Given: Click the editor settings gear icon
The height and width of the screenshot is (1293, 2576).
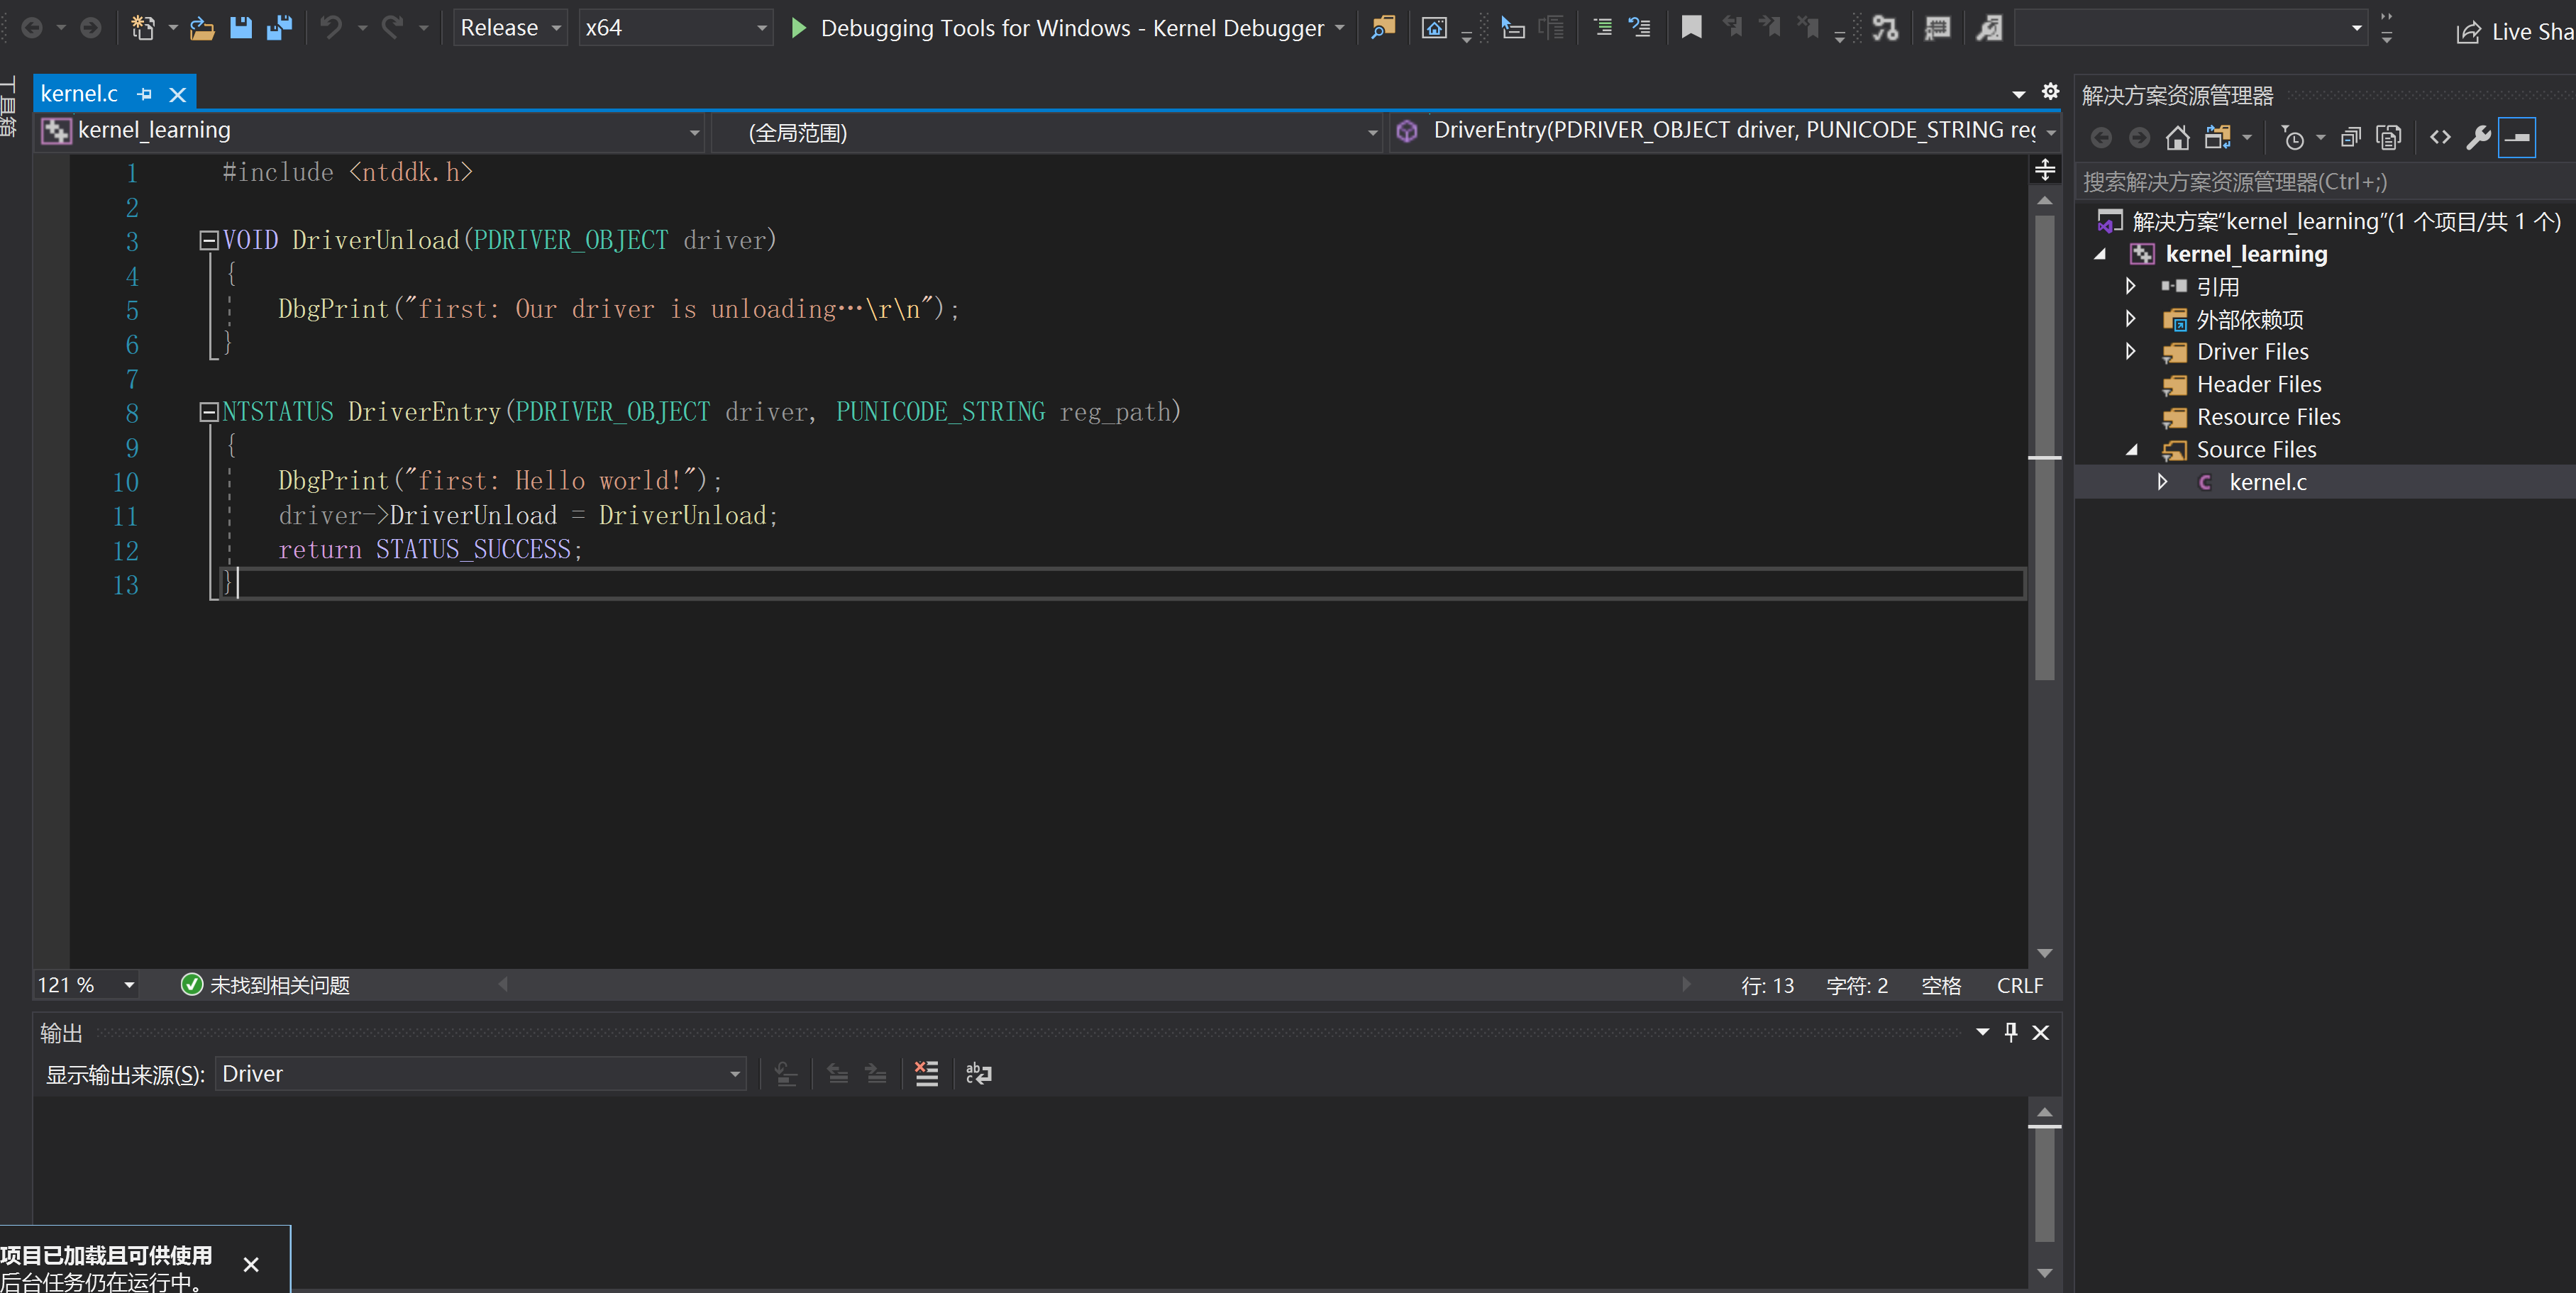Looking at the screenshot, I should pos(2050,92).
